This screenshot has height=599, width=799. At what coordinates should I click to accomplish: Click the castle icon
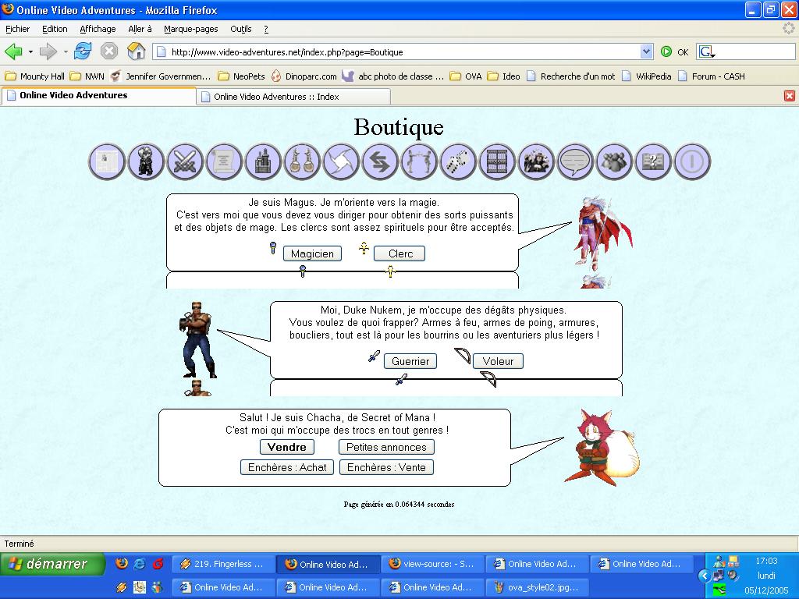click(x=263, y=162)
